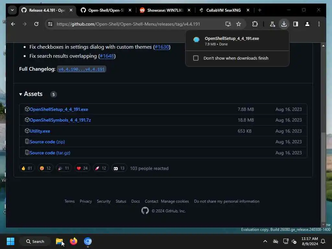This screenshot has width=332, height=249.
Task: Open the v4.4.190...v4.4.191 changelog link
Action: [81, 69]
